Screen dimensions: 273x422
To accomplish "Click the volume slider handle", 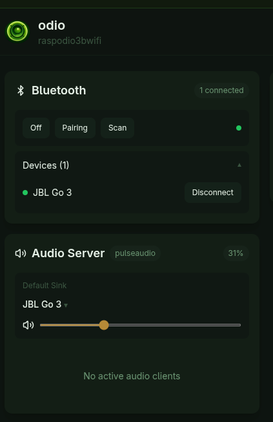I will [104, 325].
